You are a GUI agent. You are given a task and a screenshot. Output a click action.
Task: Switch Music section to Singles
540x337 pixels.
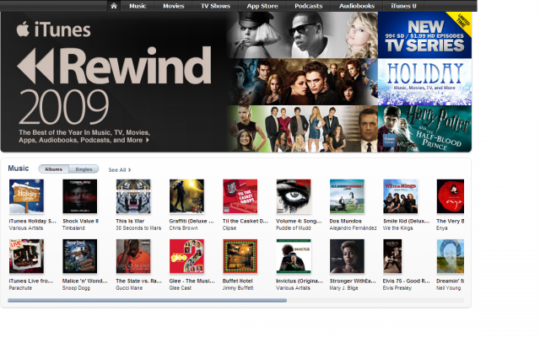pos(84,169)
